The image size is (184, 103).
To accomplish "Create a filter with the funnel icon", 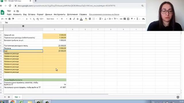I will click(132, 19).
